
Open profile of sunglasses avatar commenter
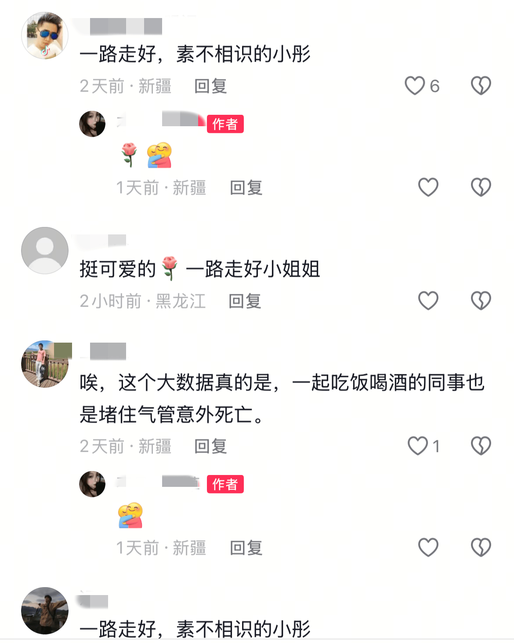coord(45,36)
